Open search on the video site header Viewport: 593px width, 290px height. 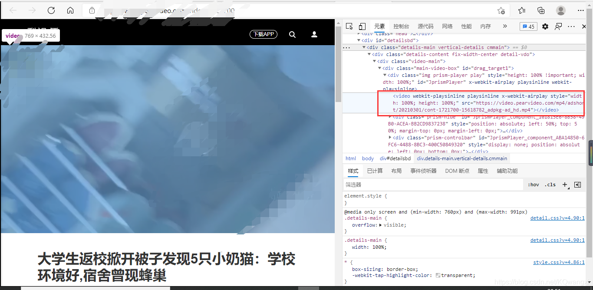(292, 34)
